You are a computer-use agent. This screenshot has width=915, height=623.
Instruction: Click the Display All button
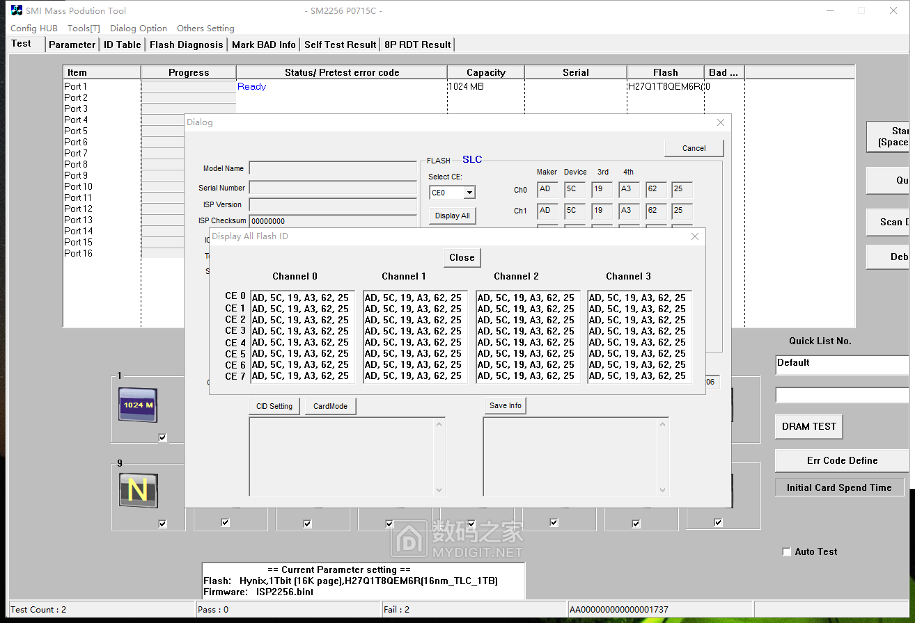tap(452, 216)
